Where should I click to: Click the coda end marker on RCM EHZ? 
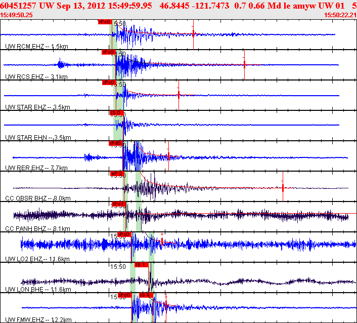(193, 34)
